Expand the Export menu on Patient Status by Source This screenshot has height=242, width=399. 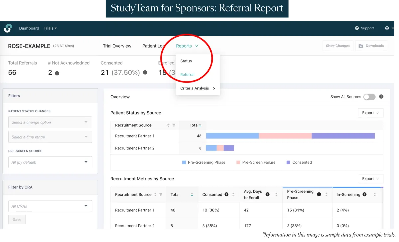click(370, 113)
